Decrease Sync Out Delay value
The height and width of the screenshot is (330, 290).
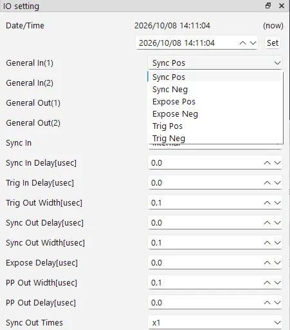coord(277,223)
